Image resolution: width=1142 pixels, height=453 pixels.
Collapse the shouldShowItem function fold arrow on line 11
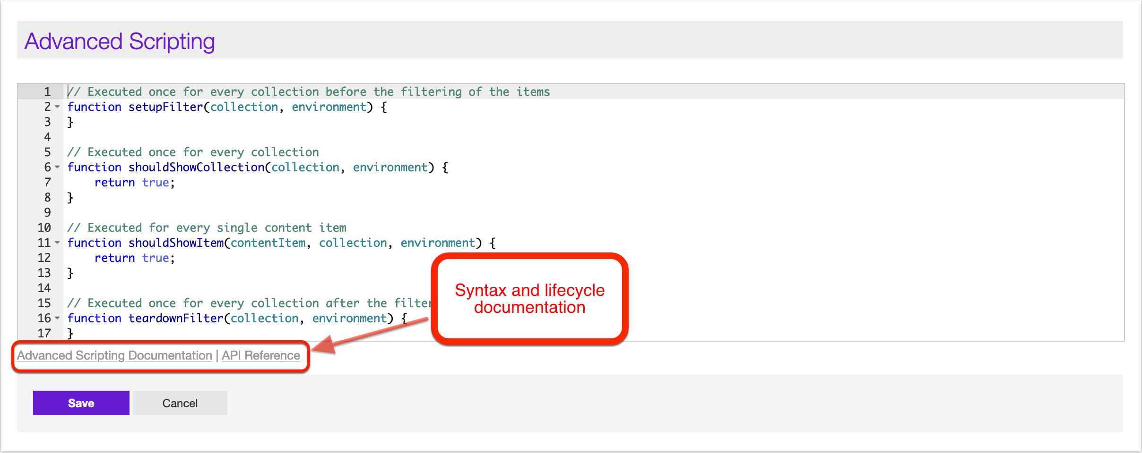click(57, 243)
